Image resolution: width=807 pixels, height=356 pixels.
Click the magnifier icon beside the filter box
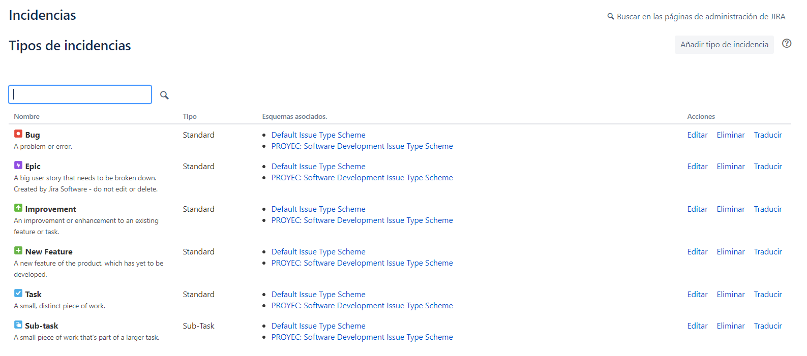click(164, 95)
